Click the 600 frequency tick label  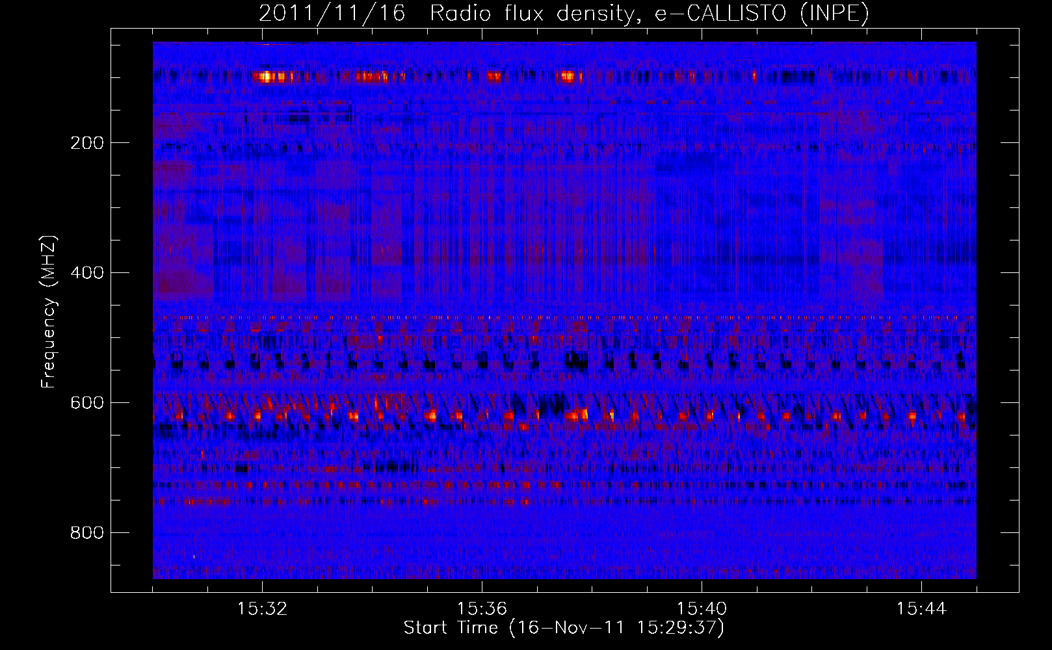pyautogui.click(x=87, y=403)
